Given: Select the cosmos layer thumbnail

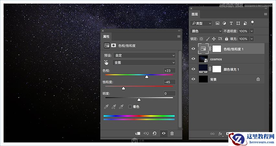Looking at the screenshot, I should pyautogui.click(x=203, y=59).
